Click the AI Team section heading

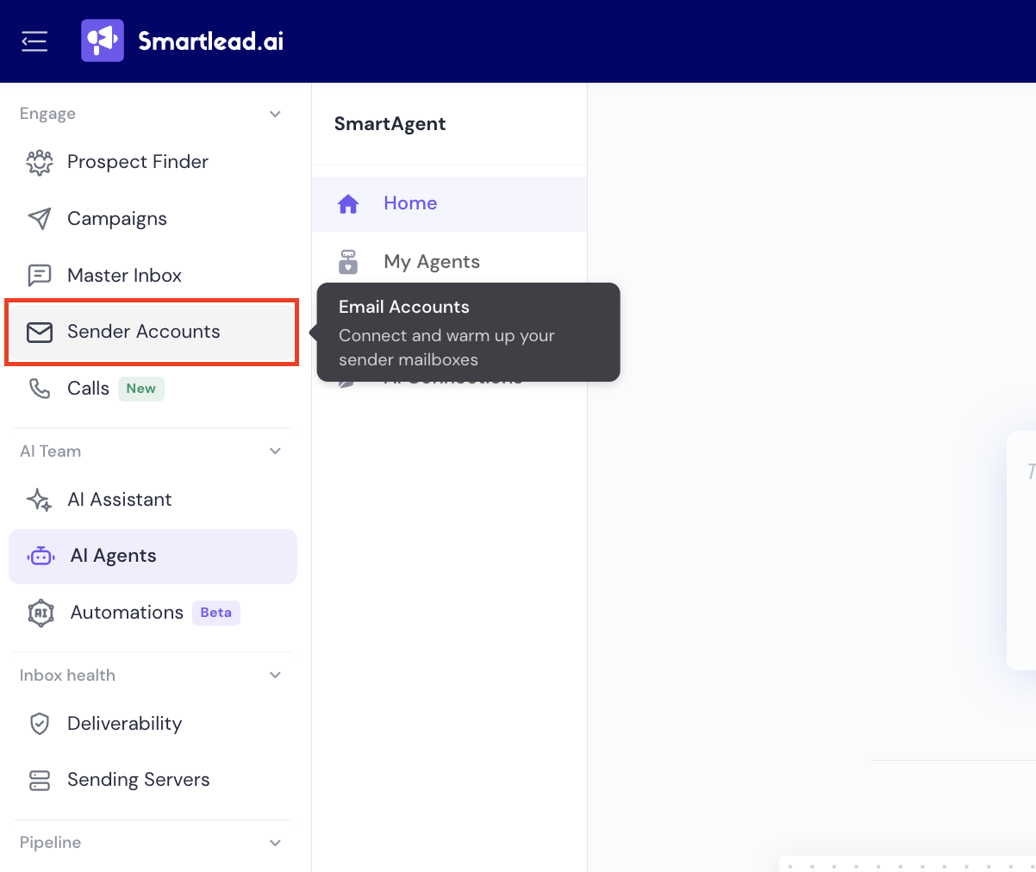(x=50, y=451)
